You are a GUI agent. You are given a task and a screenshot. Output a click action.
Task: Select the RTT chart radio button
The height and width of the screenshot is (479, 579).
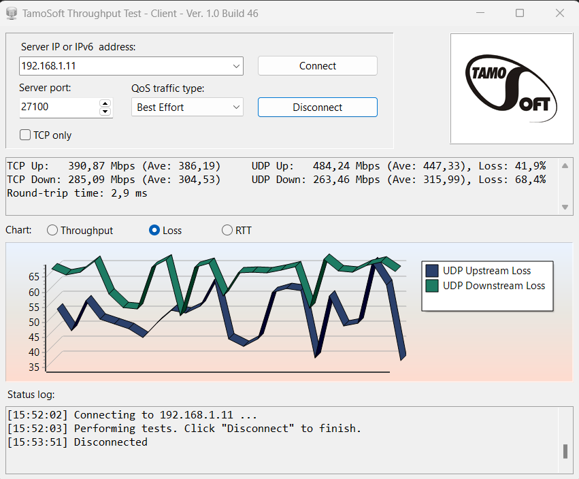click(227, 231)
